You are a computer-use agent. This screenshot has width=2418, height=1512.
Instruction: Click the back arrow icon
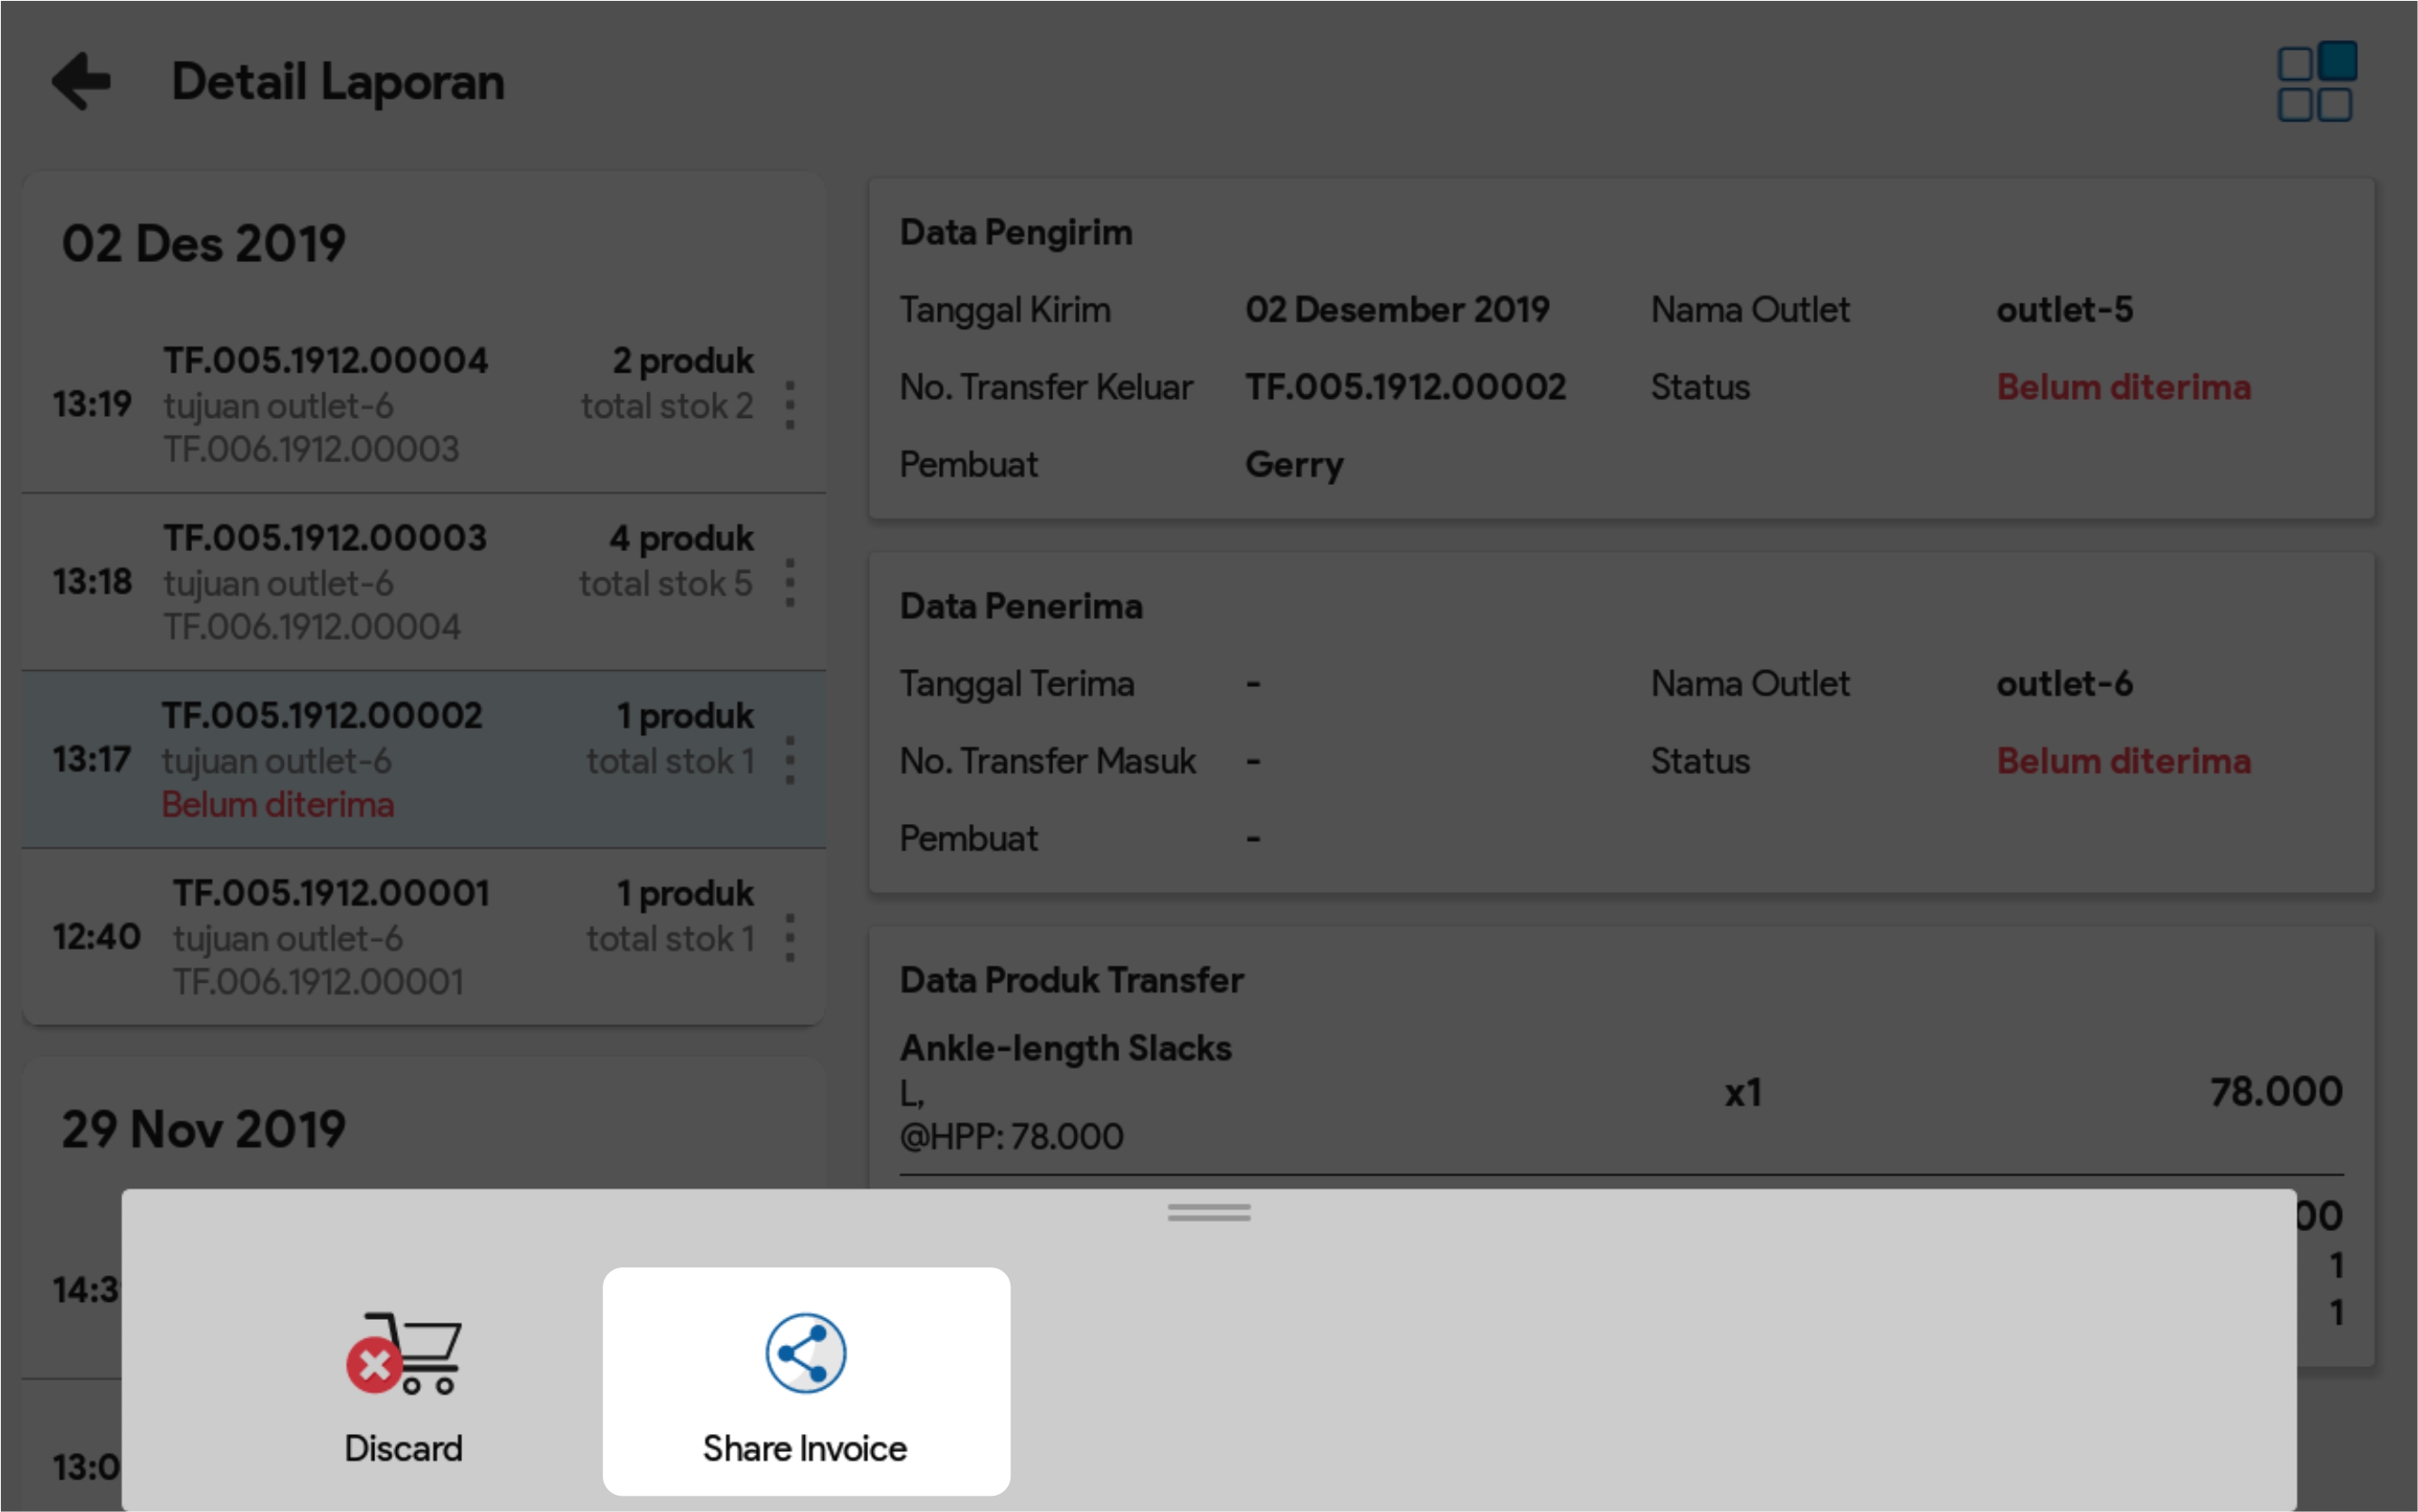[82, 81]
